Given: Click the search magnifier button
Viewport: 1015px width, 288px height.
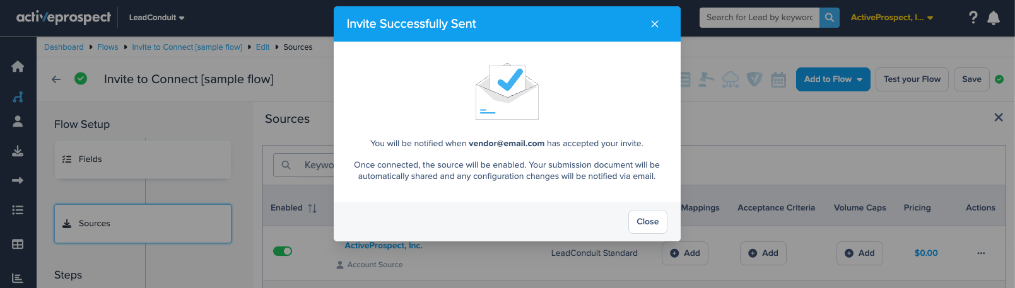Looking at the screenshot, I should pyautogui.click(x=829, y=18).
